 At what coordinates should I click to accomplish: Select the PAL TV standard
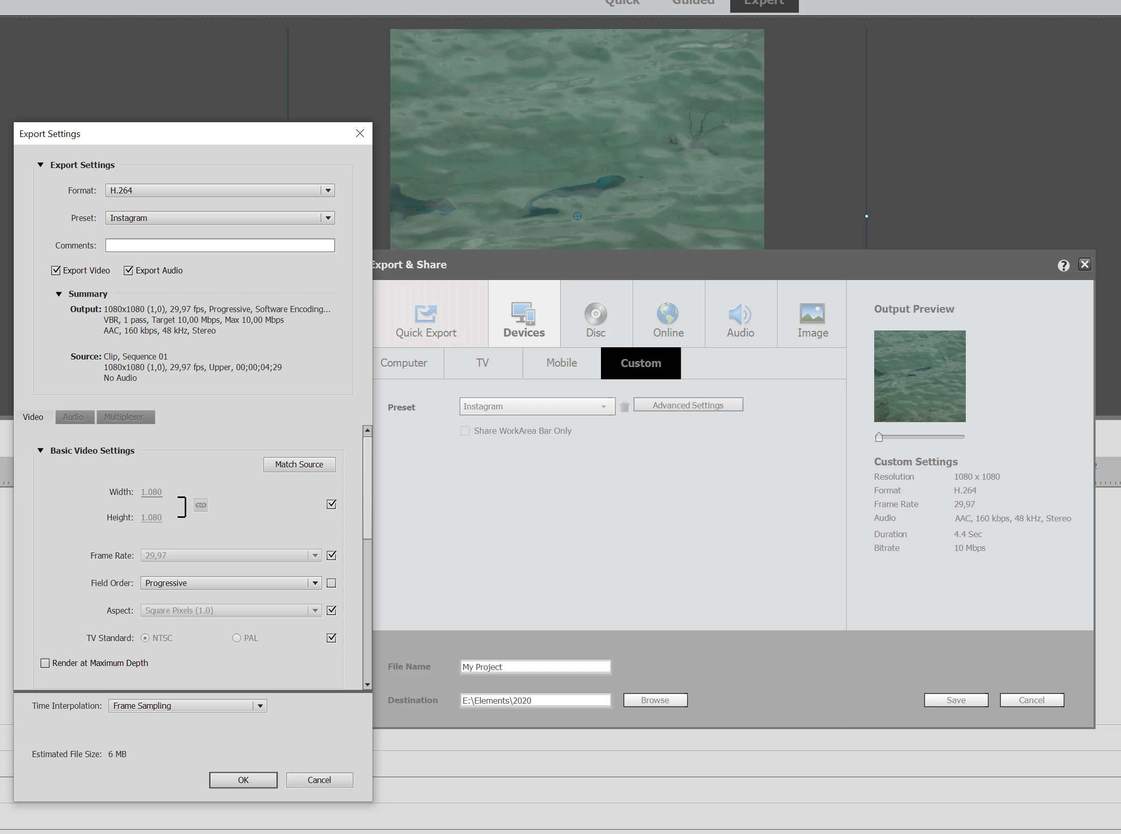click(x=237, y=638)
